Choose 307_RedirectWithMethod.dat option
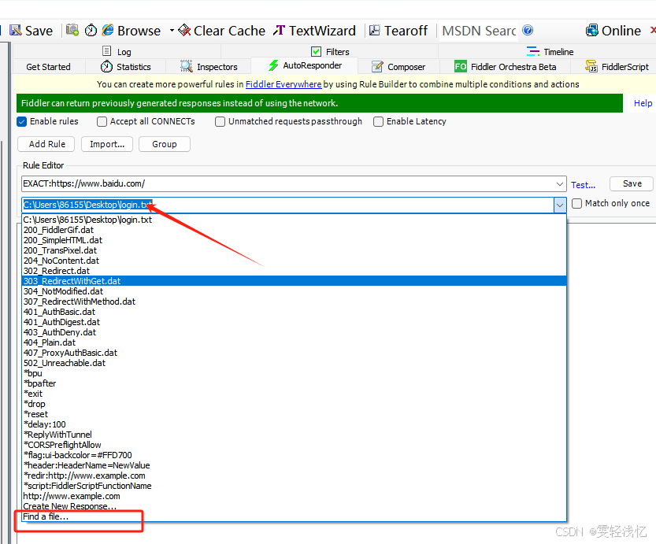This screenshot has width=656, height=544. [294, 302]
